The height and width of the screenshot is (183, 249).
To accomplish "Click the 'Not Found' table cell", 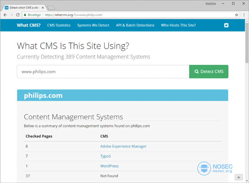I will 109,176.
